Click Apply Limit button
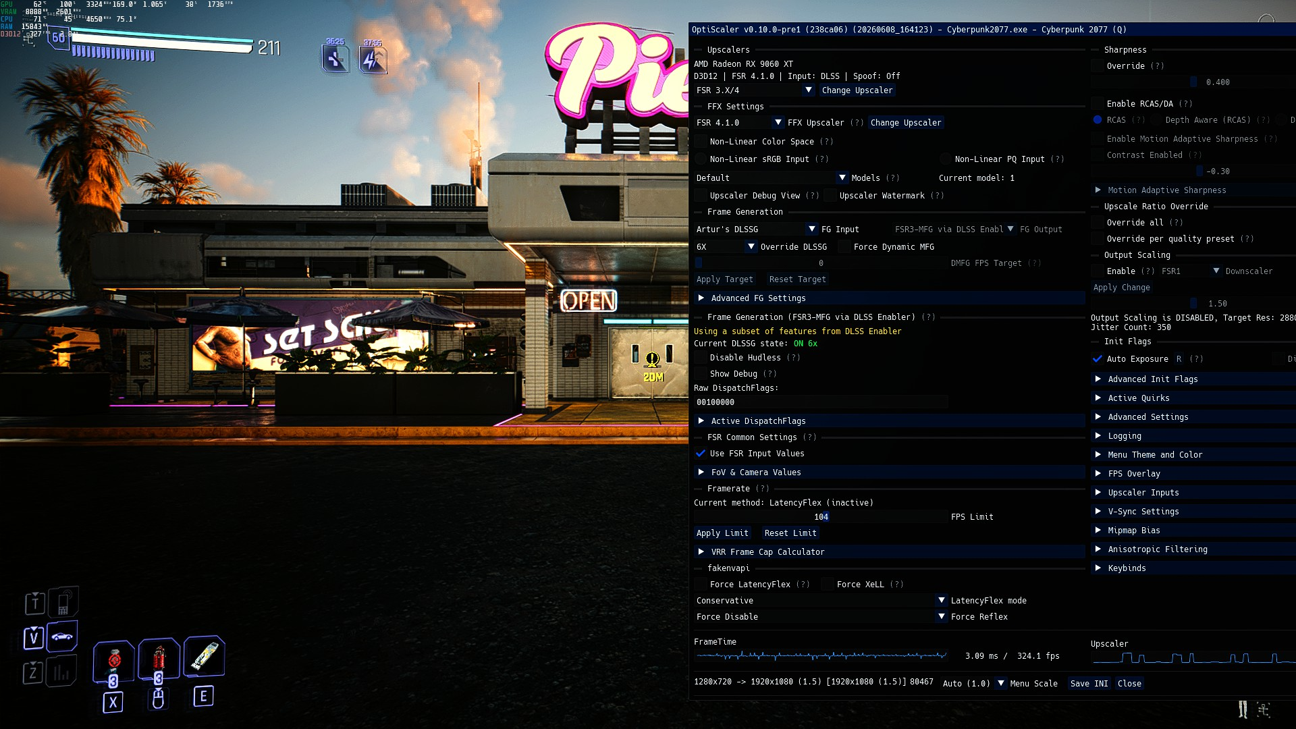 point(722,533)
